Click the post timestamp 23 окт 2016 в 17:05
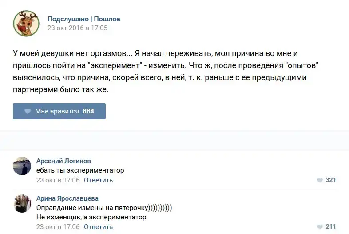 [x=77, y=28]
